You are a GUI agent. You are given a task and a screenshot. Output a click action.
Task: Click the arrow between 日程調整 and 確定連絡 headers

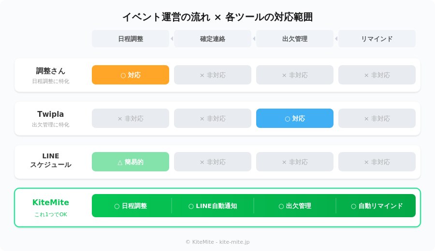pos(172,39)
